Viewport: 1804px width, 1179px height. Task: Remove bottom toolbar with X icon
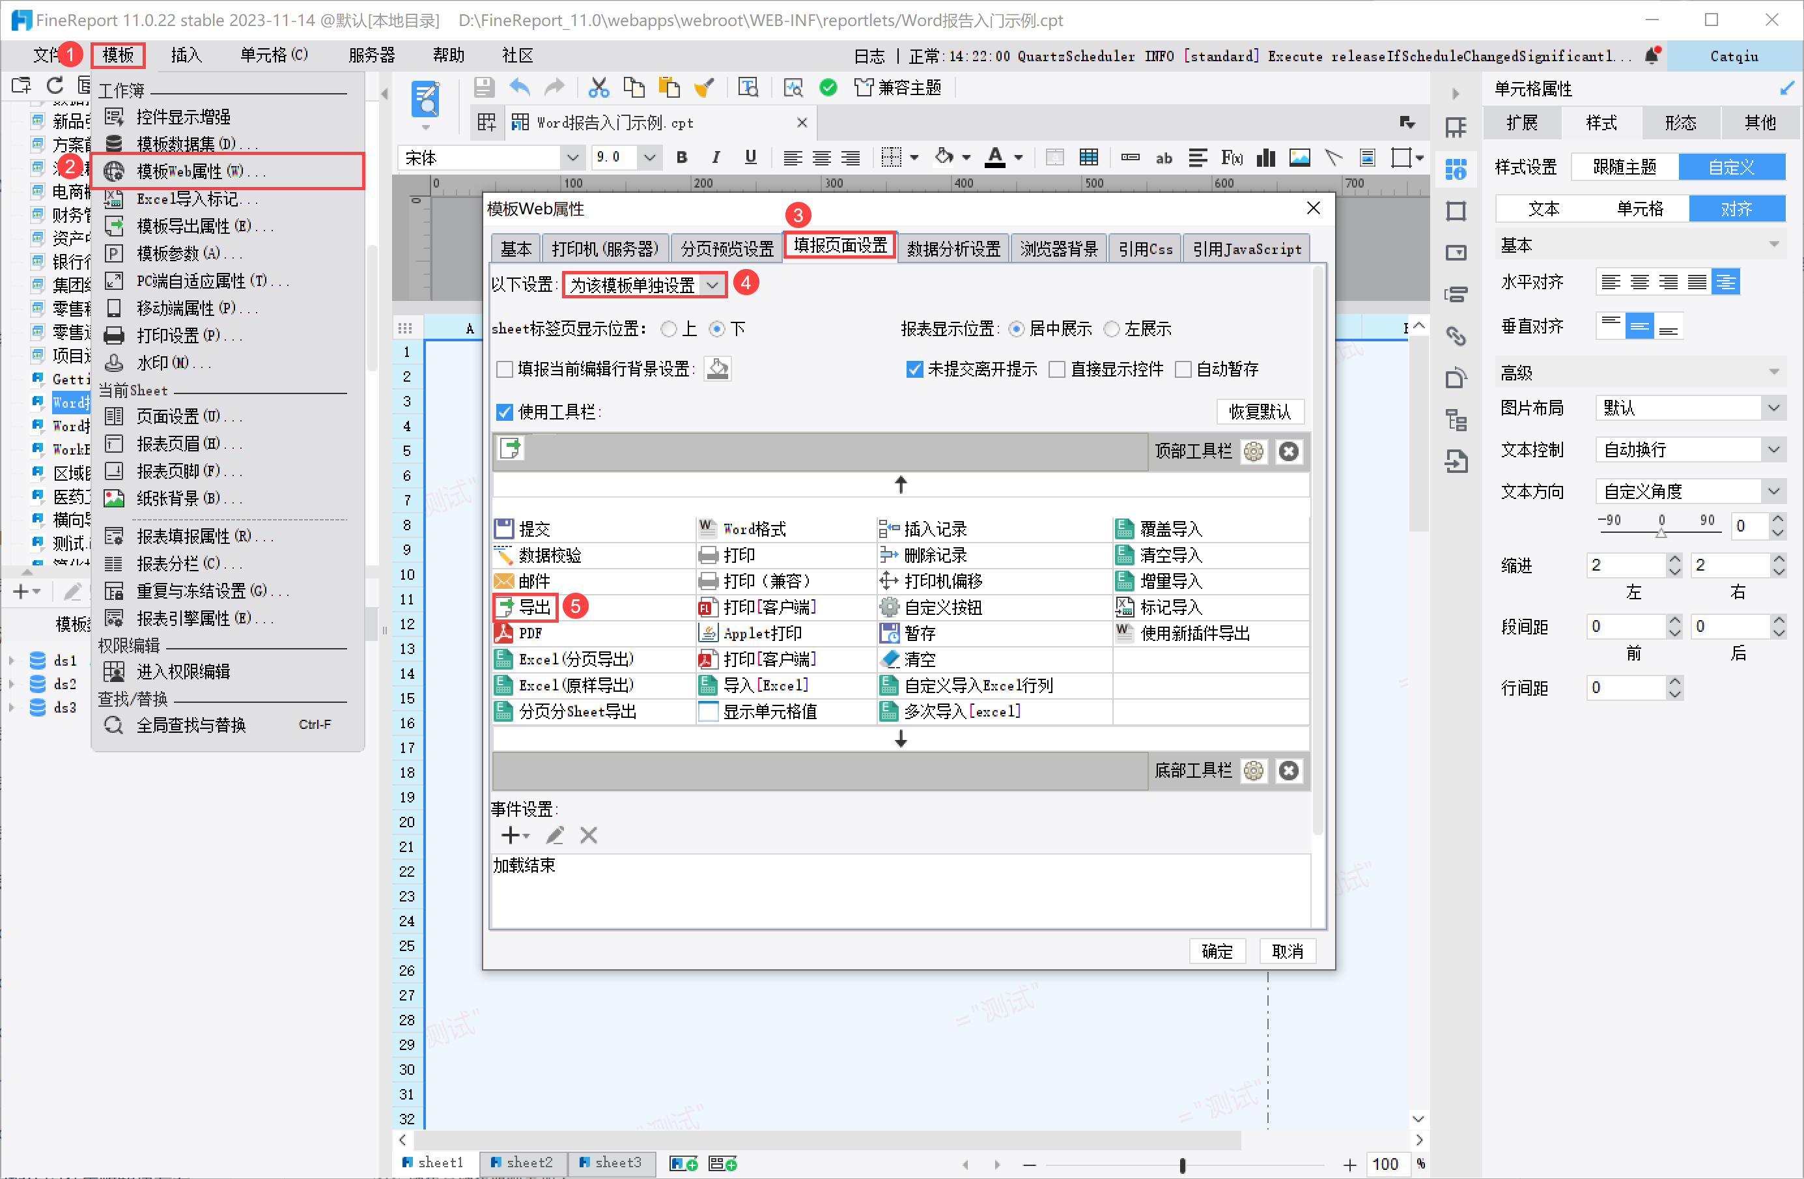[1289, 771]
